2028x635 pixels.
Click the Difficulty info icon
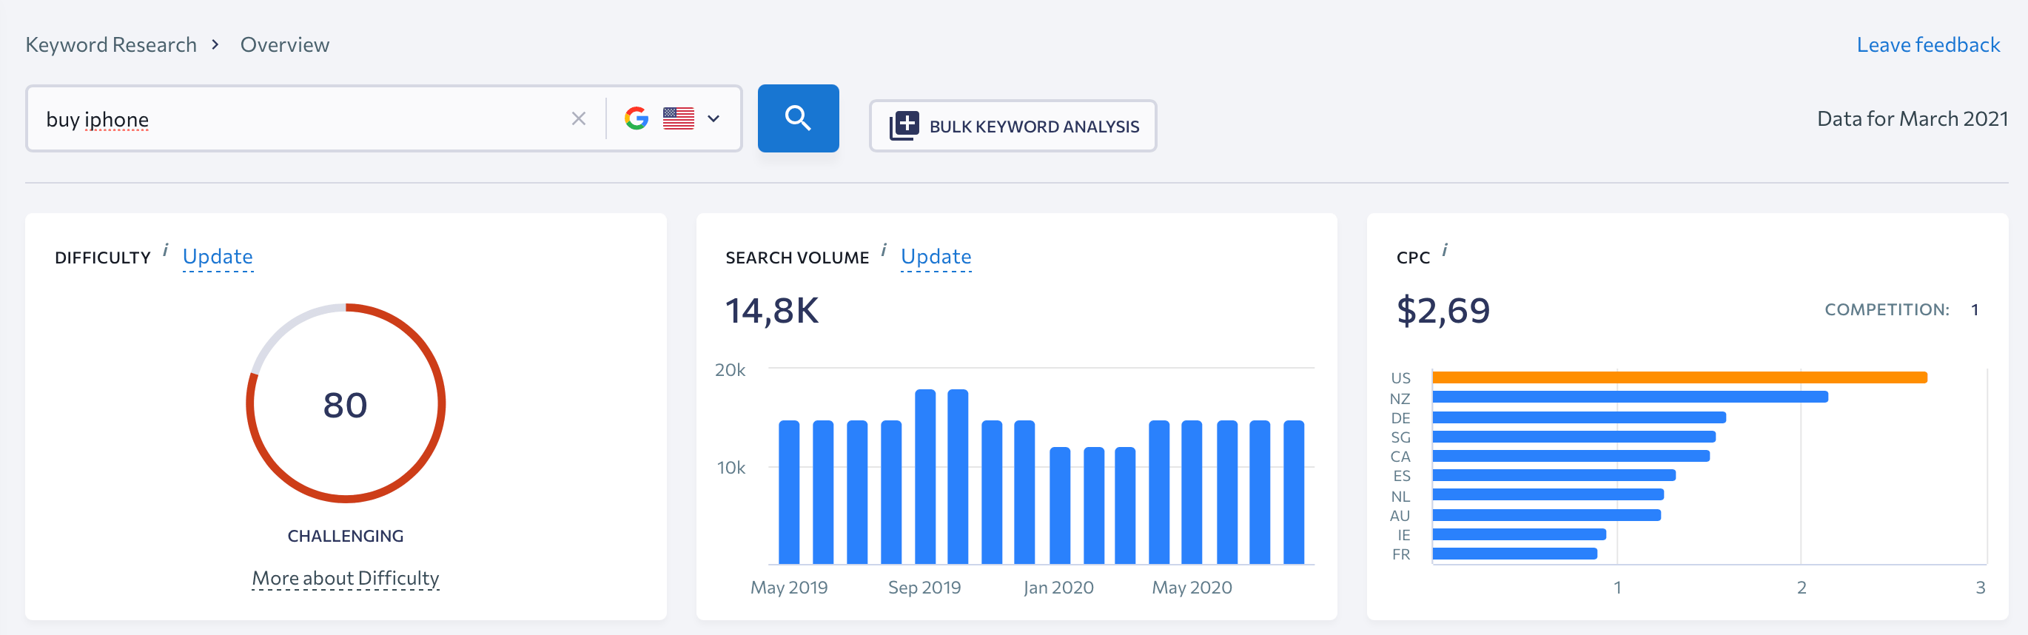[x=165, y=249]
